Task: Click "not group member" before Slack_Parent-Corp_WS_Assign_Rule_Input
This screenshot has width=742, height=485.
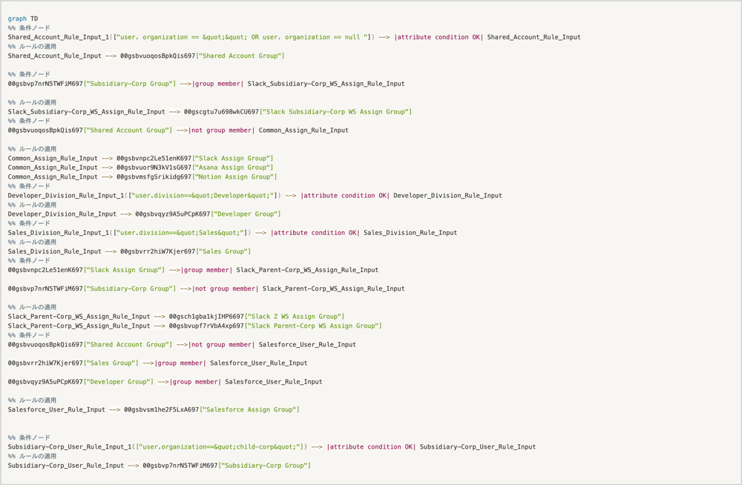Action: (x=226, y=288)
